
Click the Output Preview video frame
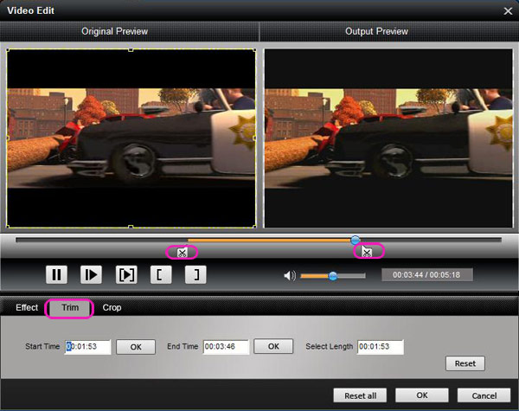(388, 138)
